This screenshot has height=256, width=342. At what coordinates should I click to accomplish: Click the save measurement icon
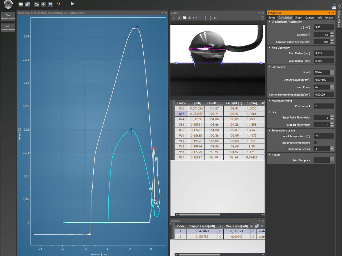pos(50,4)
